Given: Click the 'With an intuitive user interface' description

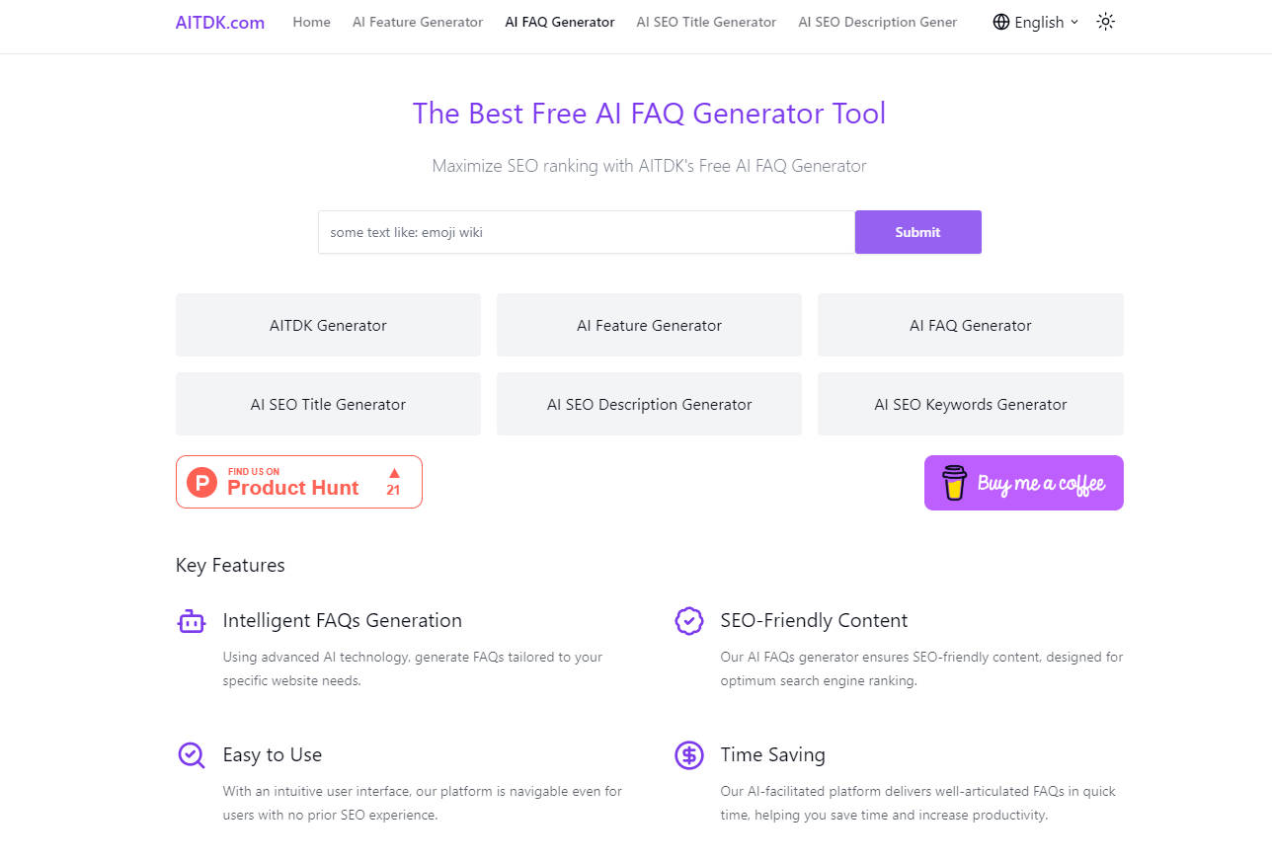Looking at the screenshot, I should click(x=422, y=803).
